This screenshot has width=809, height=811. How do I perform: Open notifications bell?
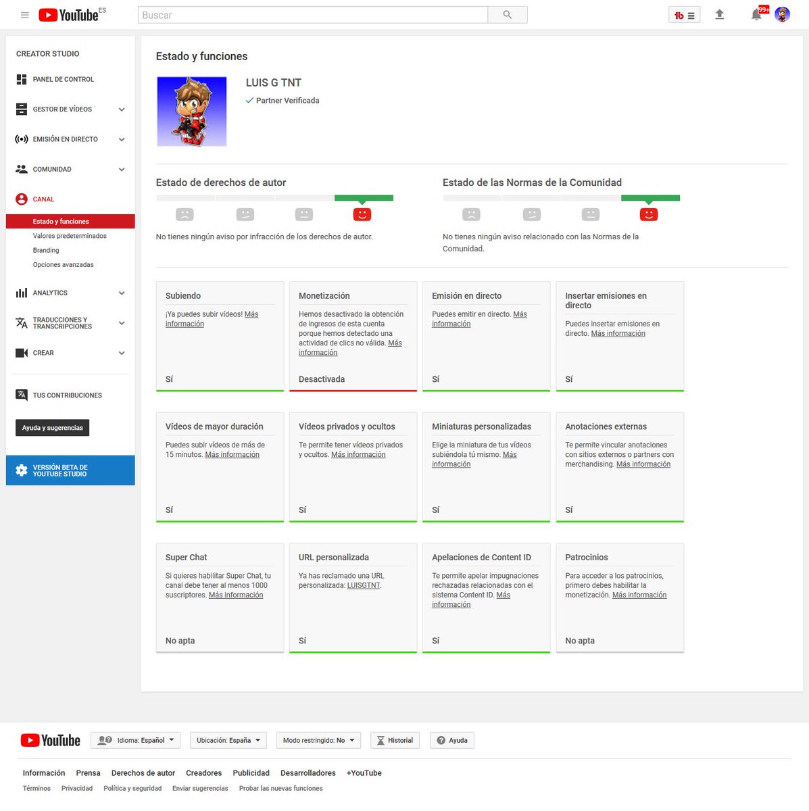point(756,14)
